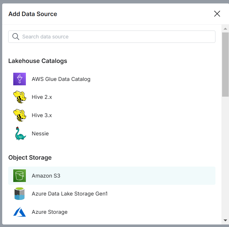Click the scrollbar down arrow
The height and width of the screenshot is (227, 229).
click(x=225, y=220)
